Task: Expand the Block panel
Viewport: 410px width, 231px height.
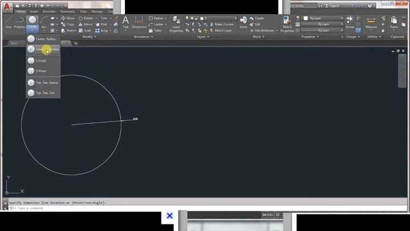Action: click(x=258, y=37)
